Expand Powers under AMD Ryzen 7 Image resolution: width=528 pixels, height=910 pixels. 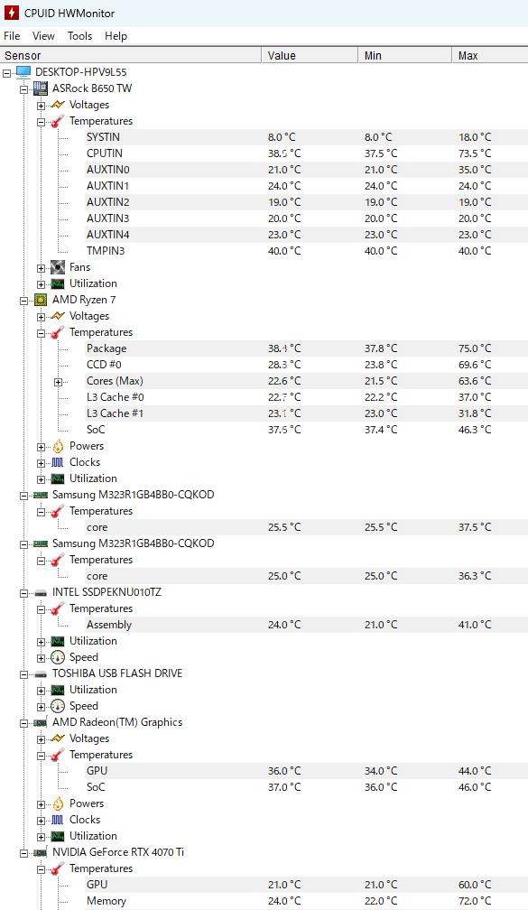(x=42, y=447)
